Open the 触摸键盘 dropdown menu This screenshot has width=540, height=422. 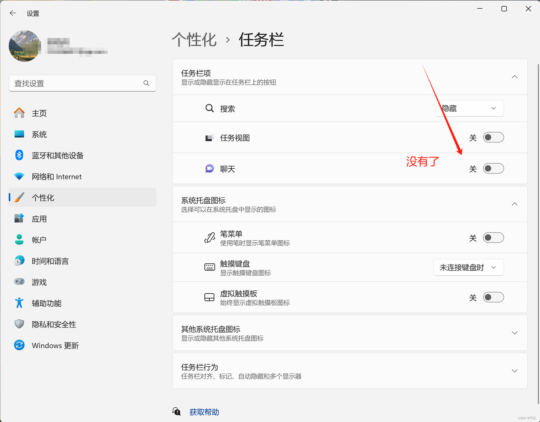(468, 268)
